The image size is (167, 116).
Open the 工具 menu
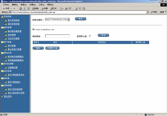[42, 5]
